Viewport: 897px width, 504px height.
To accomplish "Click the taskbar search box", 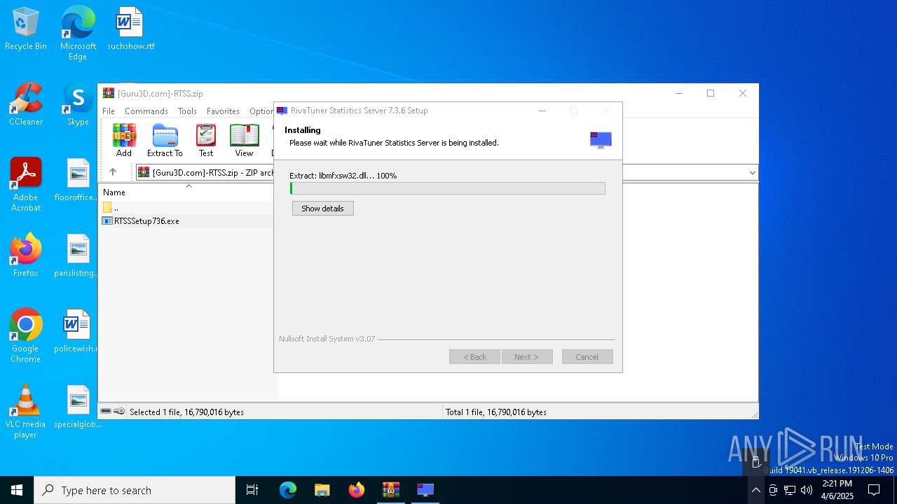I will [135, 490].
